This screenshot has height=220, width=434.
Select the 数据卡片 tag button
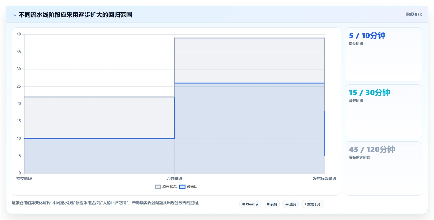pos(312,204)
